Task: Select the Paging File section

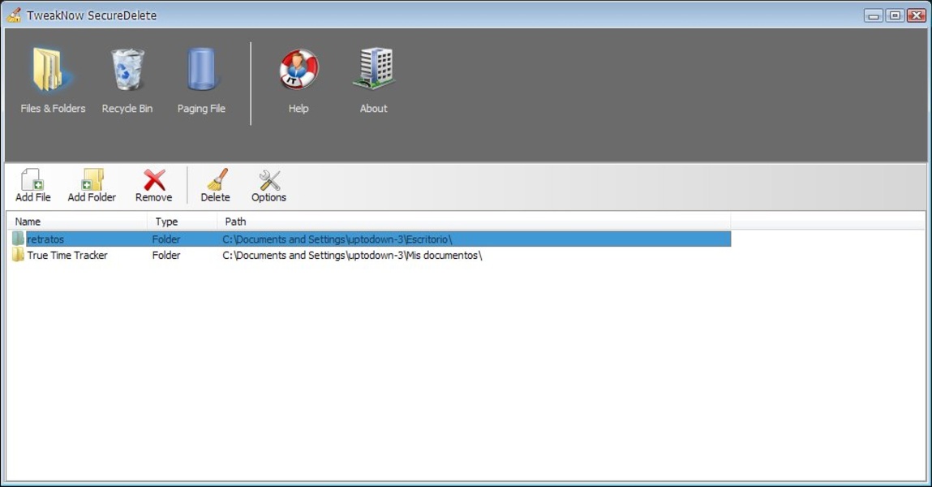Action: [x=201, y=81]
